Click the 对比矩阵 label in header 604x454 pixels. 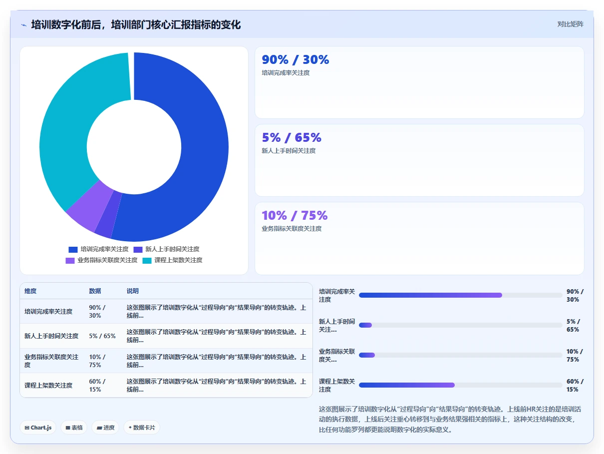click(x=570, y=24)
